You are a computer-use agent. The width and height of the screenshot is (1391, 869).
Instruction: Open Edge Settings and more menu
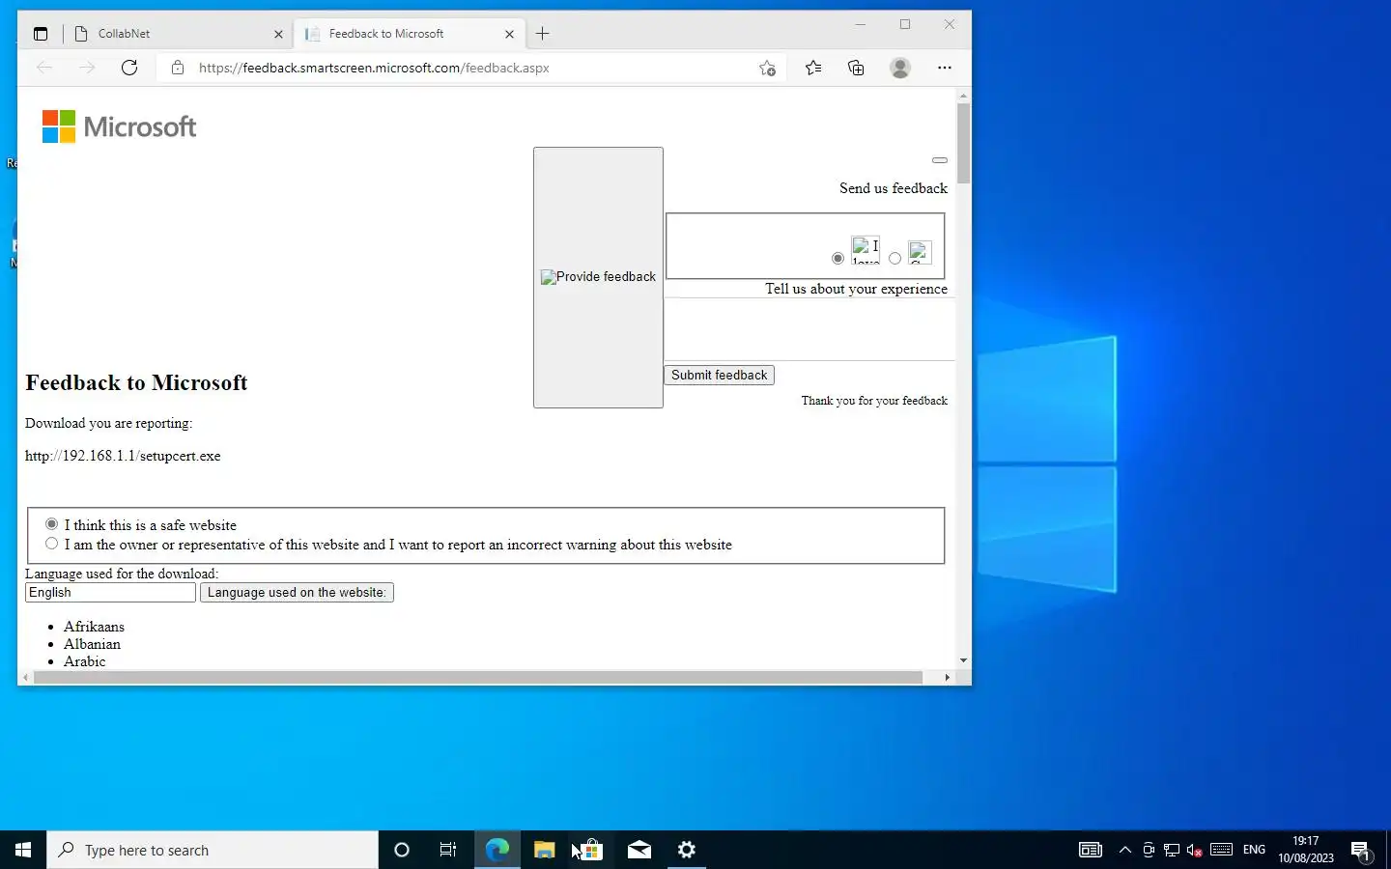(945, 68)
